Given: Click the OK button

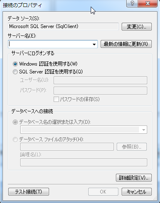Looking at the screenshot, I should (x=103, y=192).
